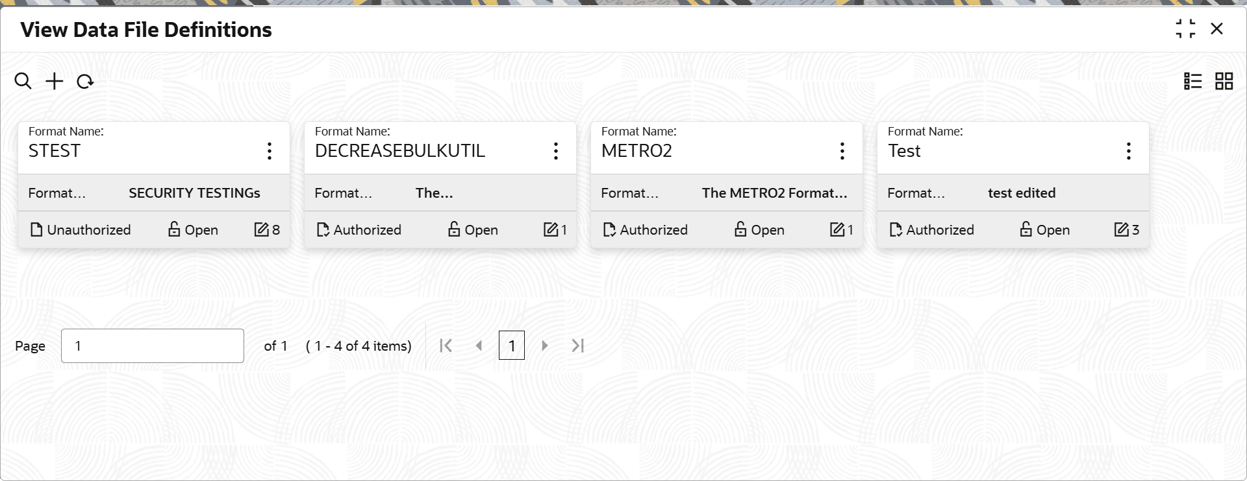Click the modification count on Test card
The width and height of the screenshot is (1247, 481).
coord(1127,229)
